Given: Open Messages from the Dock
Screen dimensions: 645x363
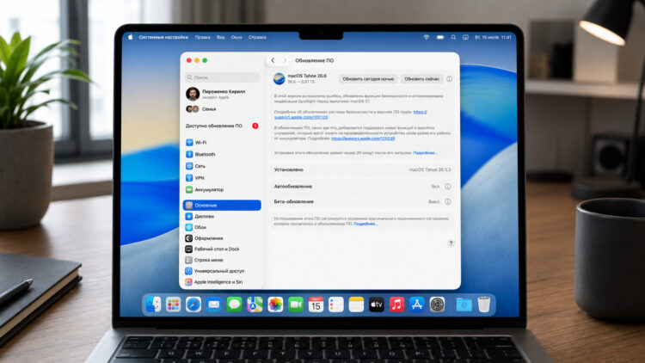Looking at the screenshot, I should [x=234, y=305].
